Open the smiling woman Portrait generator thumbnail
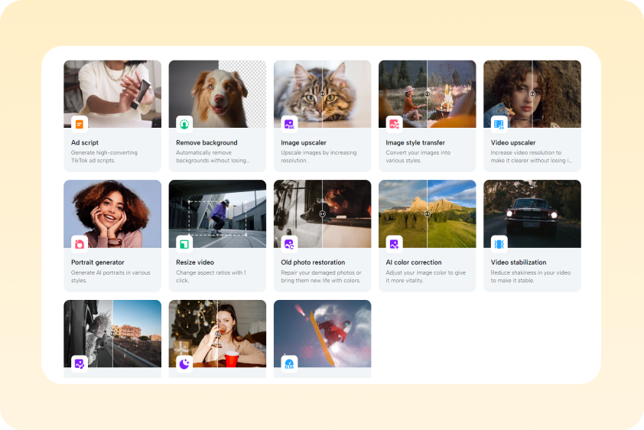644x430 pixels. pos(112,214)
